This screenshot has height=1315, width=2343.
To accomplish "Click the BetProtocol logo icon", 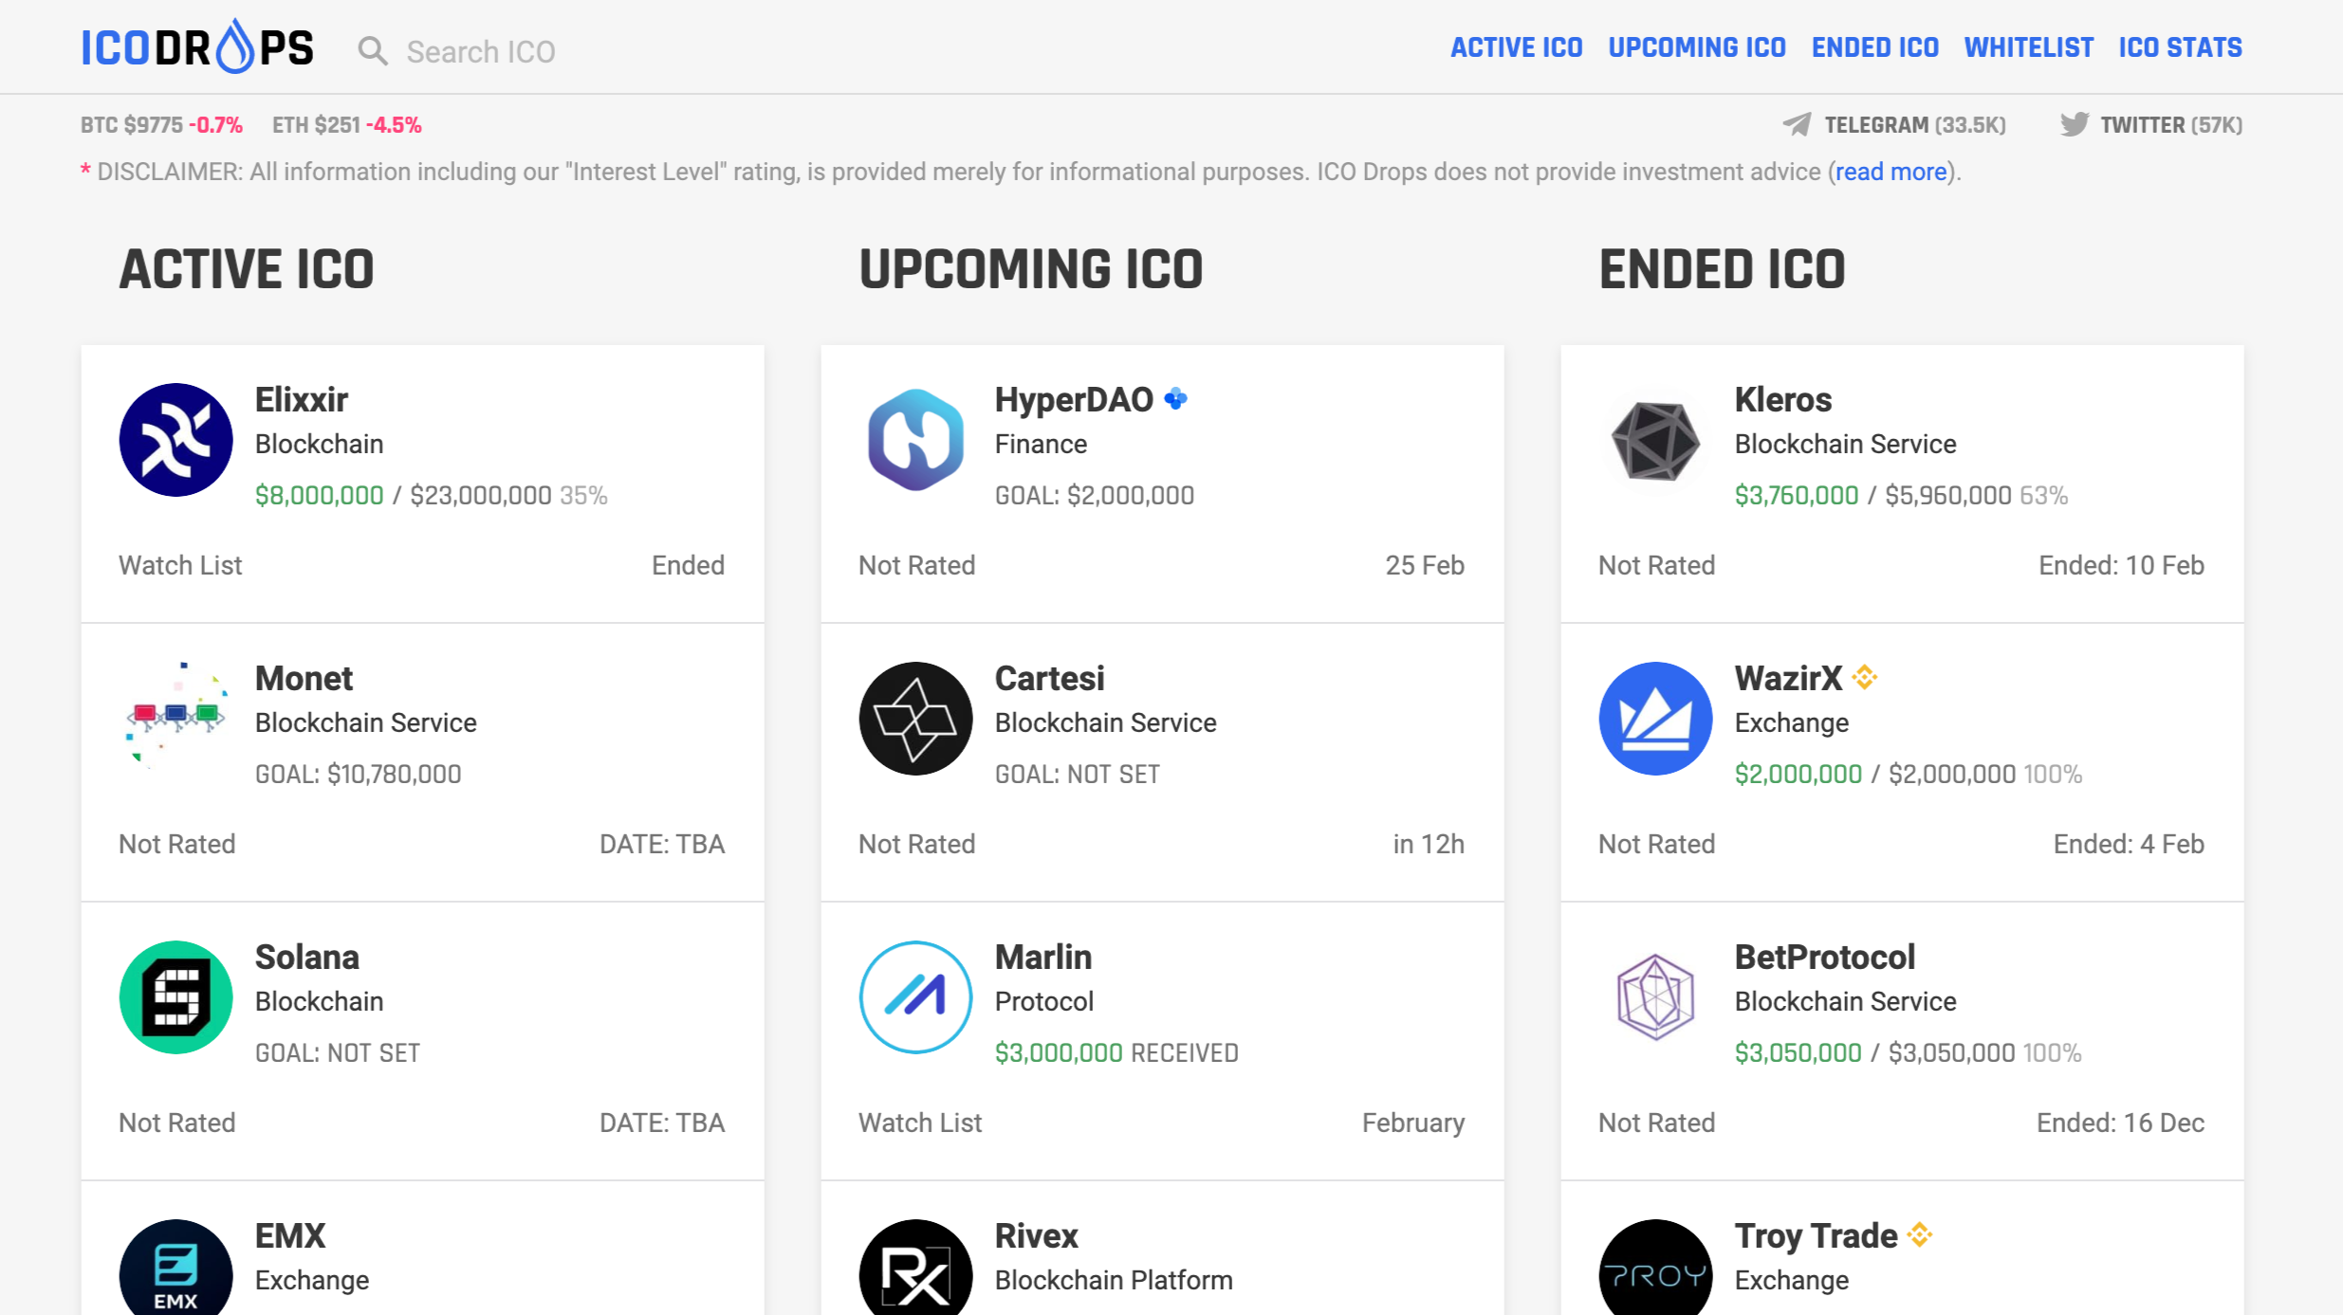I will click(1655, 997).
